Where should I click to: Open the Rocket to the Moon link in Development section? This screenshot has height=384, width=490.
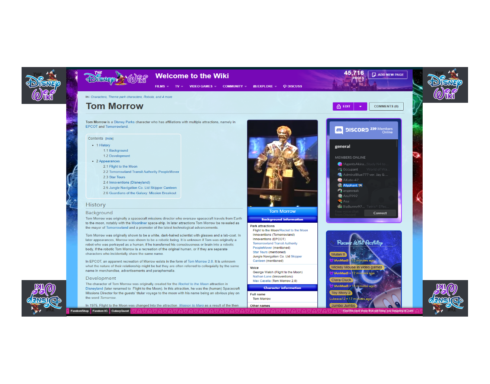tap(193, 284)
